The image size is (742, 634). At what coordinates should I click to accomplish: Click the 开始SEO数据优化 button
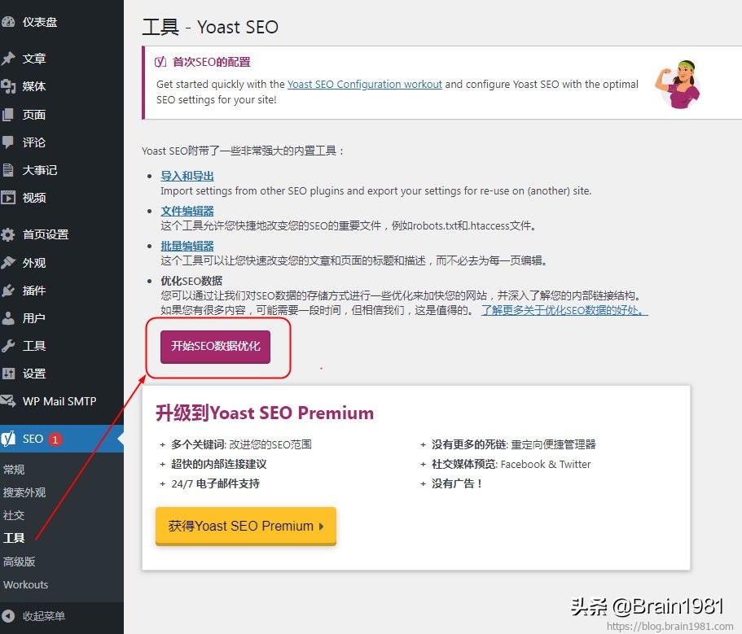(x=213, y=348)
